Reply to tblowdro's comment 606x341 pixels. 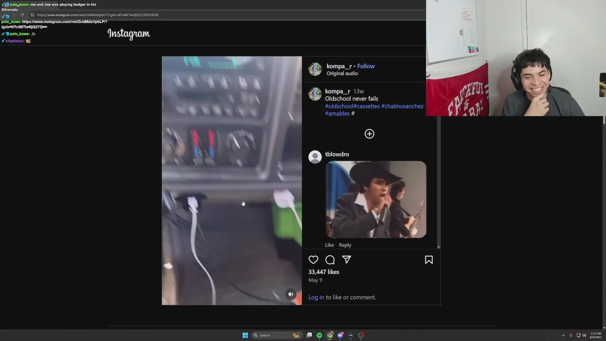(x=345, y=245)
